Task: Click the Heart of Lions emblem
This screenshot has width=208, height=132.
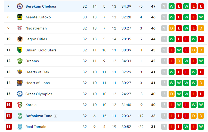Action: pyautogui.click(x=20, y=83)
